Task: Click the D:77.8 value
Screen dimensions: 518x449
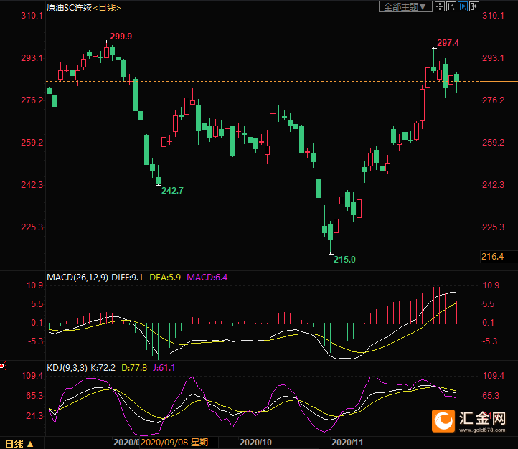Action: pos(134,368)
